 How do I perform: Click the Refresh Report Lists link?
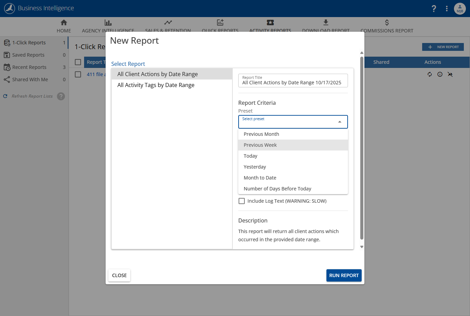(x=32, y=96)
